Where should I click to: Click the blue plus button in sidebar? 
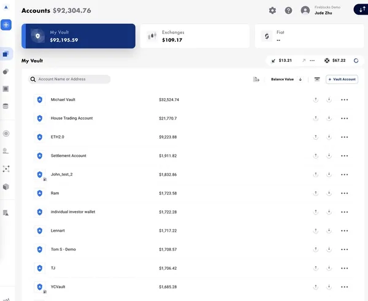[x=6, y=25]
